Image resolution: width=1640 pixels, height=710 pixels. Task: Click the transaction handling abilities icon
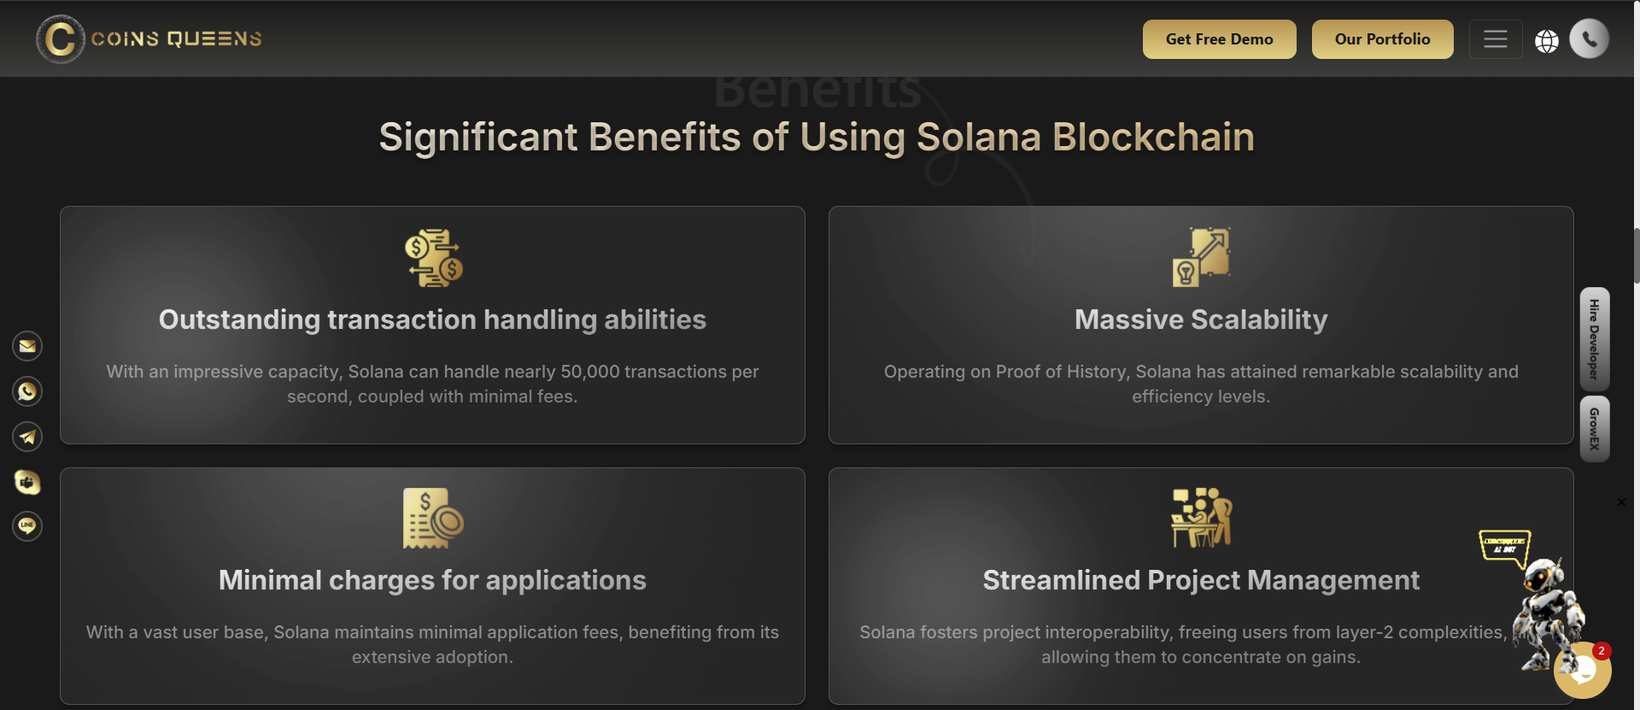[x=432, y=257]
